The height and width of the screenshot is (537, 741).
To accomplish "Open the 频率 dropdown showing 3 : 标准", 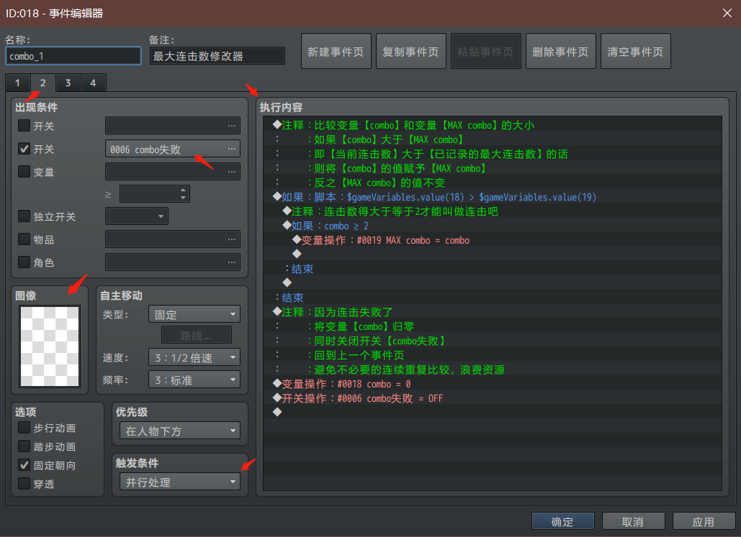I will pyautogui.click(x=194, y=380).
